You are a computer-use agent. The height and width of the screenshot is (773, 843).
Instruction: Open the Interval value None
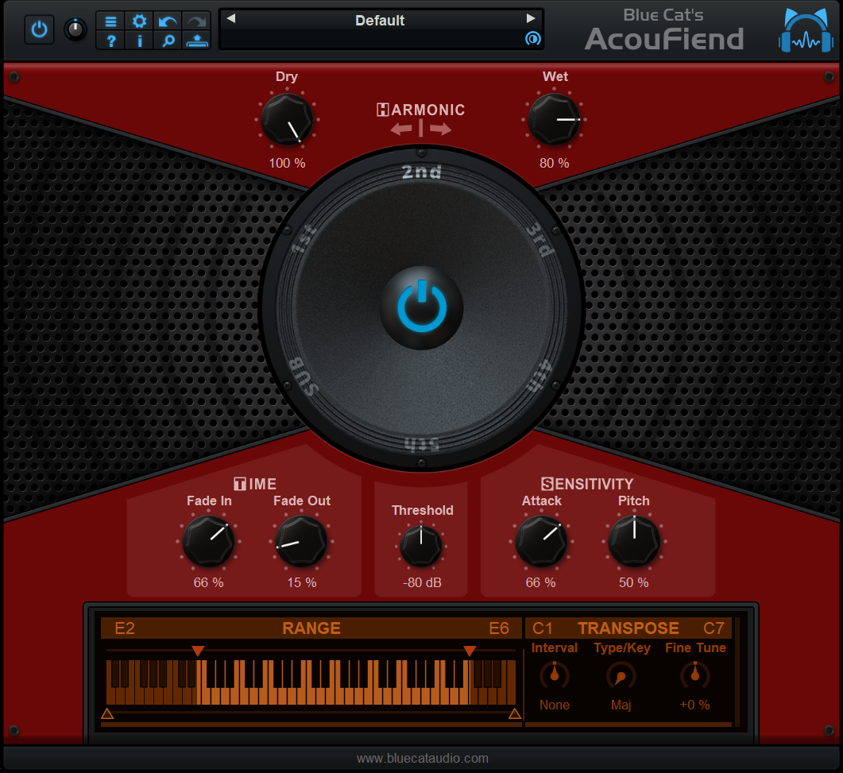pos(555,705)
